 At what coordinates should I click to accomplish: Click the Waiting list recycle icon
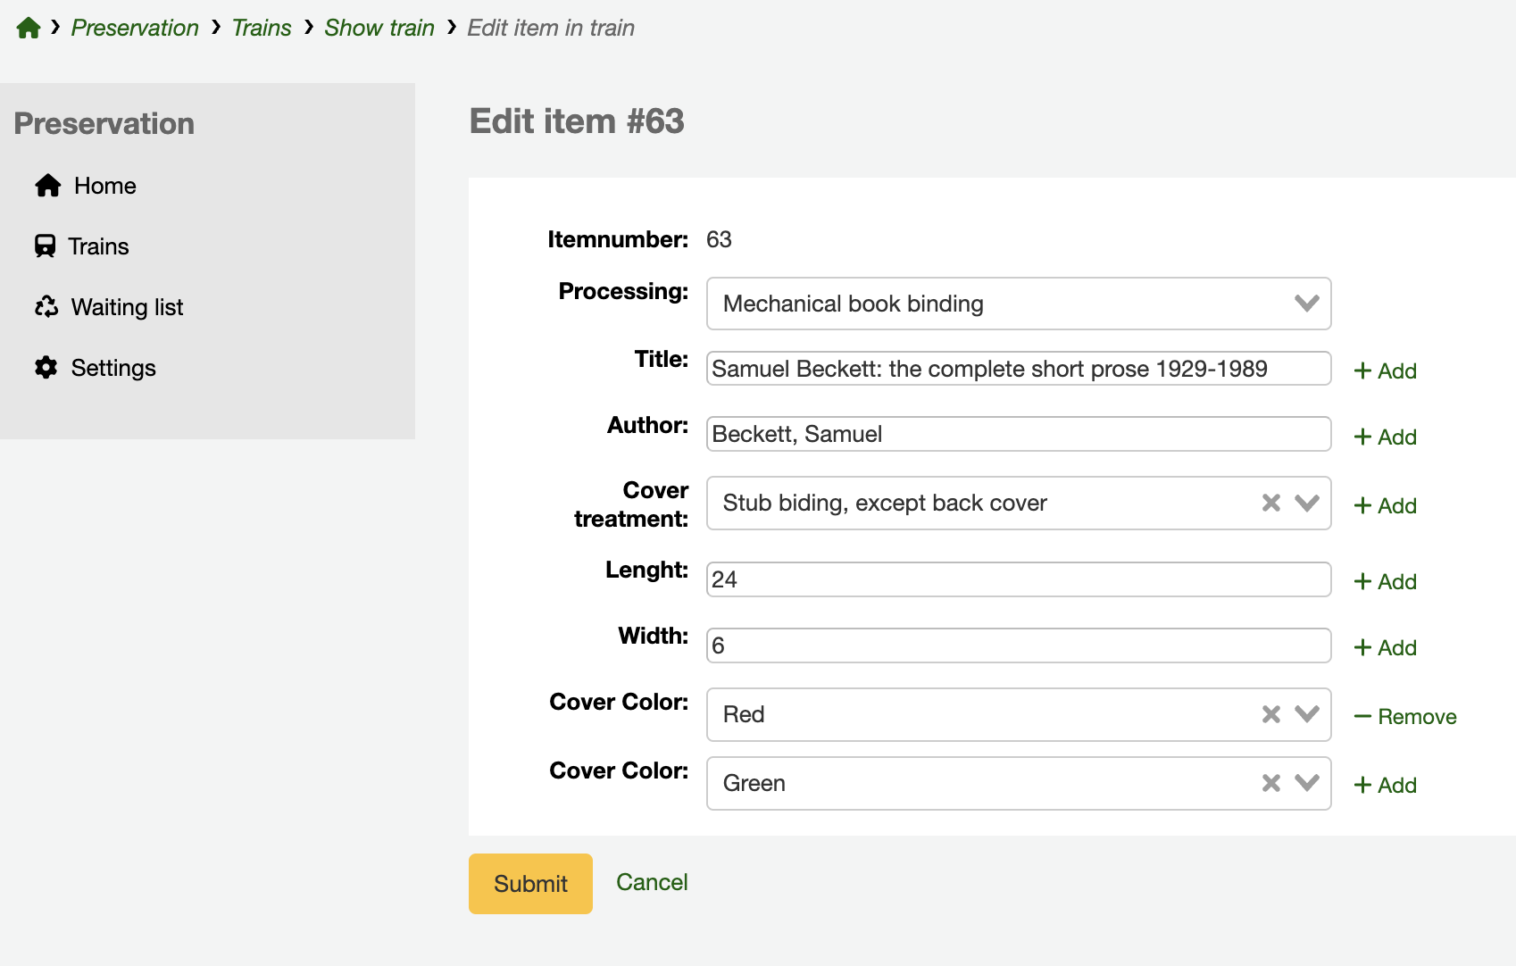click(47, 306)
